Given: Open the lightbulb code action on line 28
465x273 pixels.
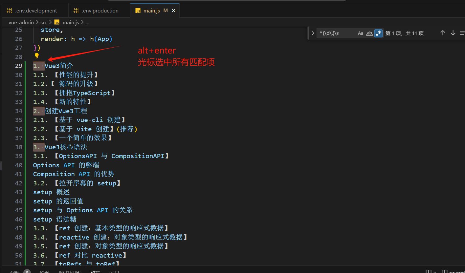Looking at the screenshot, I should (37, 56).
